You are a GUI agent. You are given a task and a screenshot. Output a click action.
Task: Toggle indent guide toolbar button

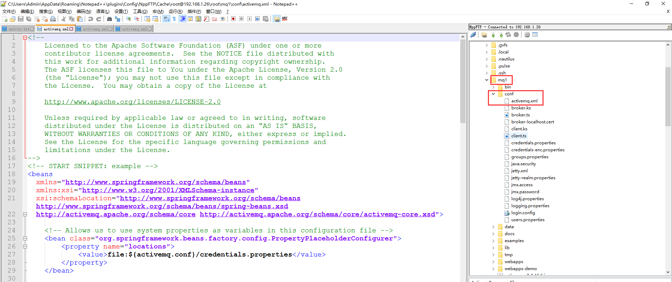point(182,19)
